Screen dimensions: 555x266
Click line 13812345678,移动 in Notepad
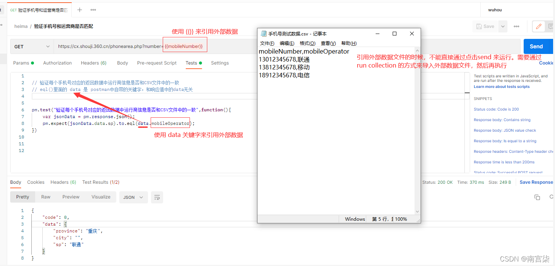[x=284, y=67]
